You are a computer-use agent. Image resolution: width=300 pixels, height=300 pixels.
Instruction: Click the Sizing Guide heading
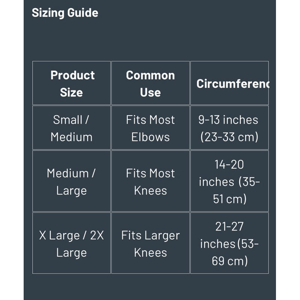point(65,13)
